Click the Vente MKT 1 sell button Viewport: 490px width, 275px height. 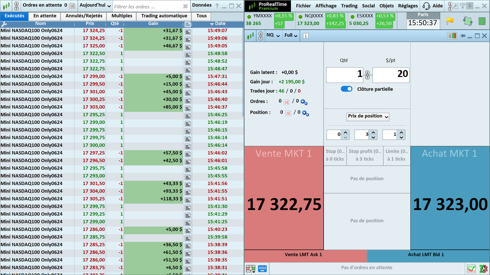pyautogui.click(x=284, y=198)
